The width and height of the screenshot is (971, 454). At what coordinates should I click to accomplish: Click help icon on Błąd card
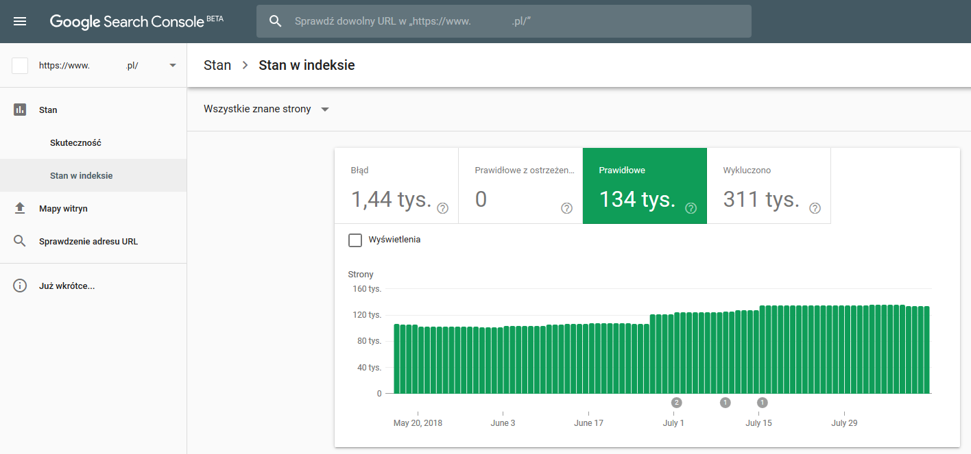click(442, 208)
